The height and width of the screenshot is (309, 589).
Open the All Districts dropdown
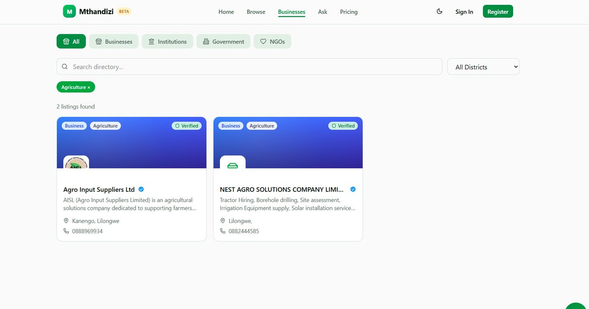(x=483, y=67)
